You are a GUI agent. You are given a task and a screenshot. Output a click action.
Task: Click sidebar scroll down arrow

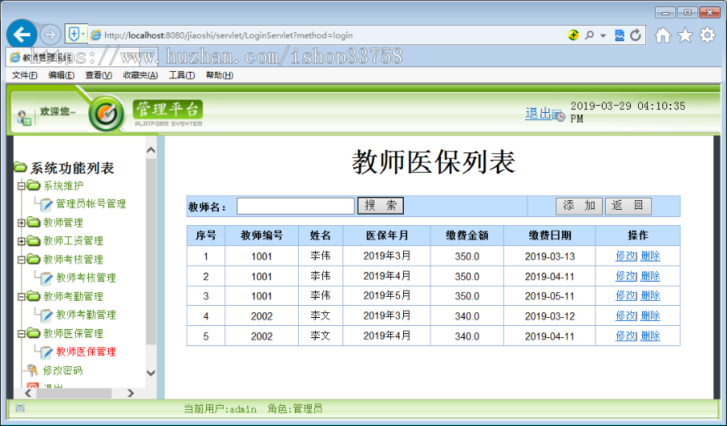[x=151, y=373]
